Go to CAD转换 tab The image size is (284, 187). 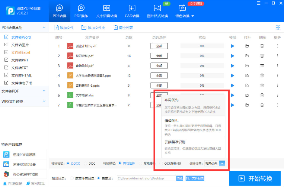point(132,11)
